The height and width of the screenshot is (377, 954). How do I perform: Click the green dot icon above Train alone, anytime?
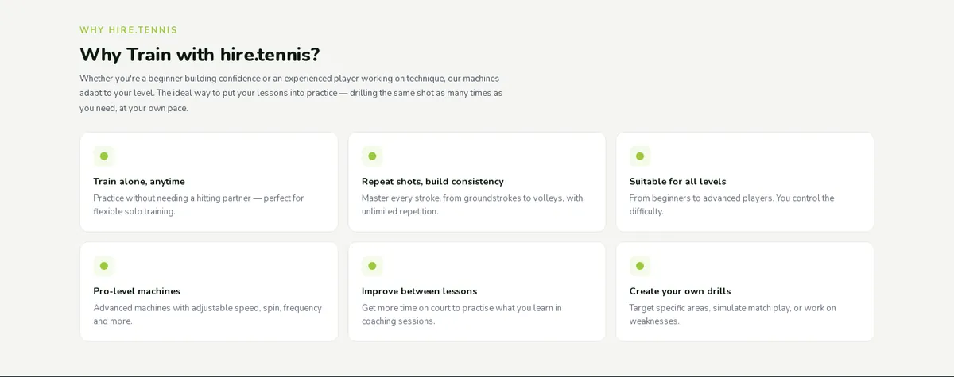point(103,156)
